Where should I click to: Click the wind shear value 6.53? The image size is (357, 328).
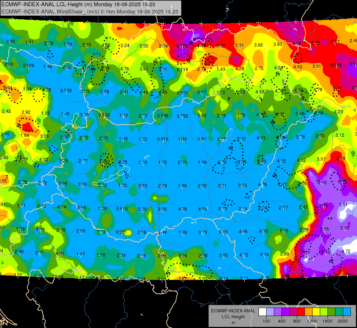(x=342, y=181)
